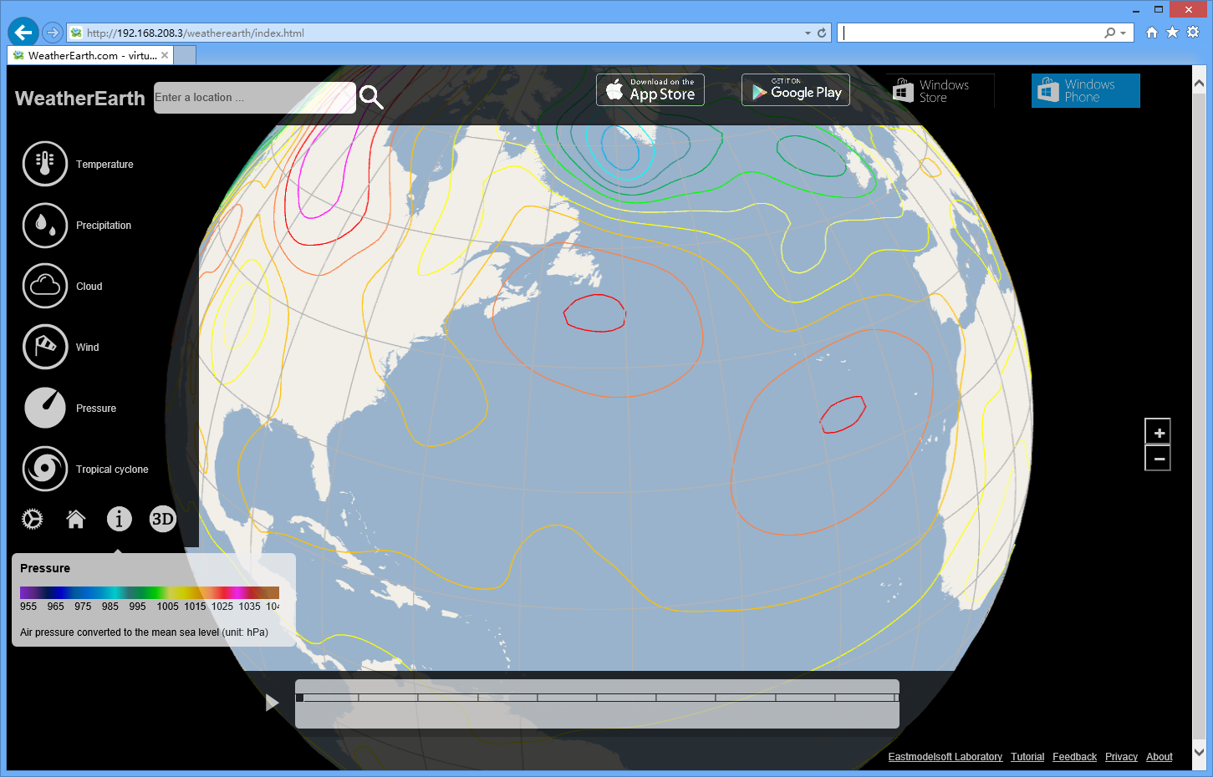Click the legend unit description text
This screenshot has height=777, width=1213.
(x=144, y=632)
